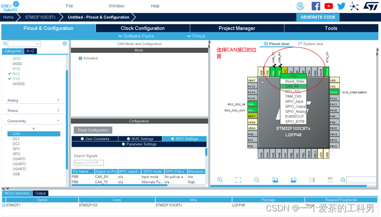Open the File menu

point(70,6)
